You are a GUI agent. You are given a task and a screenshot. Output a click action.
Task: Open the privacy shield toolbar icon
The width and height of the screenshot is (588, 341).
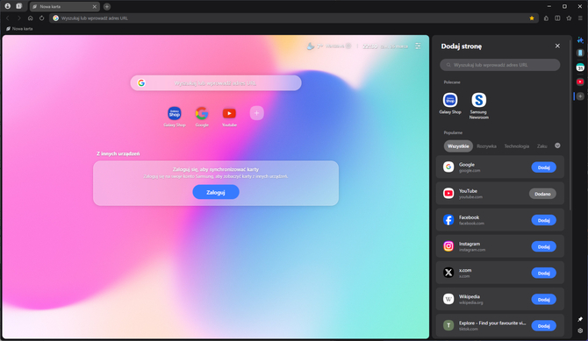(546, 18)
